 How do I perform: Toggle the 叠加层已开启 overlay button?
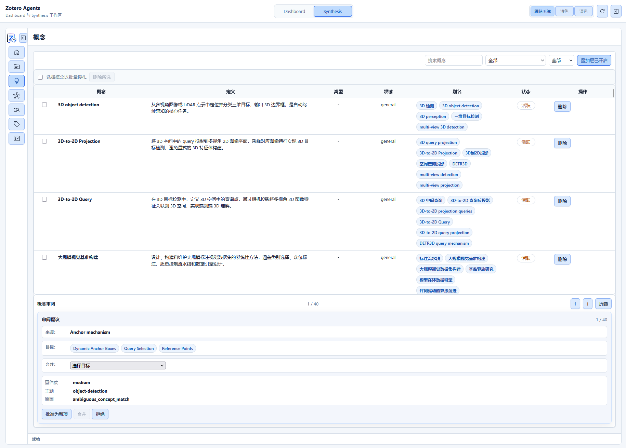pyautogui.click(x=594, y=60)
